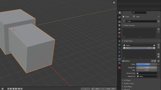This screenshot has width=161, height=90.
Task: Toggle Basis shape key mute checkbox
Action: 154,45
